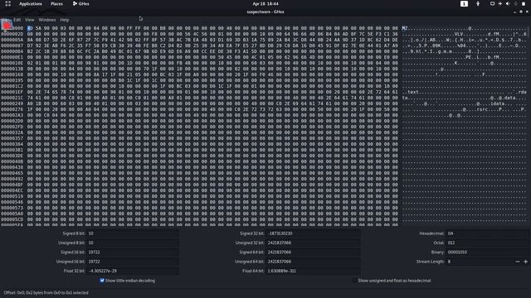Click offset label 0000021C in the offset column
The image size is (531, 298).
[x=12, y=98]
